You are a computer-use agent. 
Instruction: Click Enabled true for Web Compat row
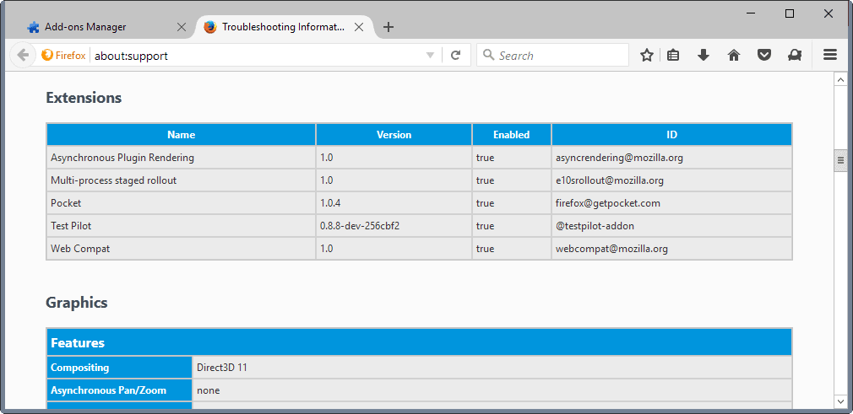click(511, 249)
